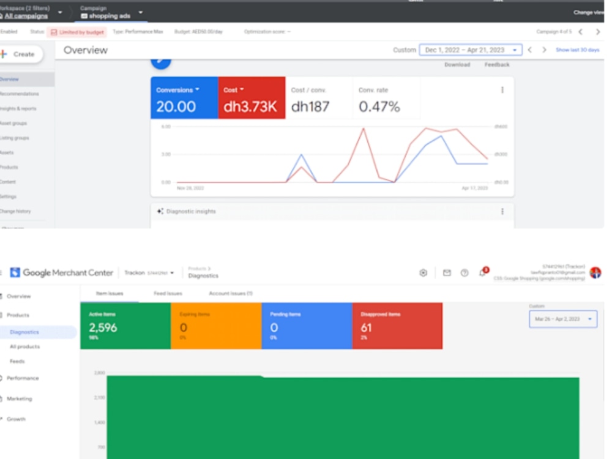Open Change history in Ads sidebar
This screenshot has width=612, height=459.
15,211
